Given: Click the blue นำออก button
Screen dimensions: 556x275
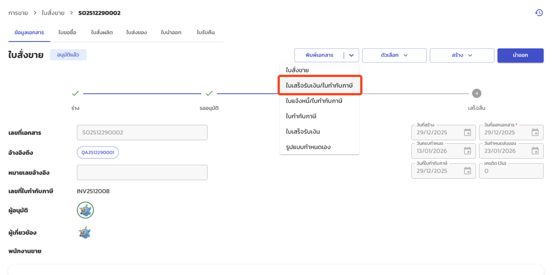Looking at the screenshot, I should pyautogui.click(x=520, y=55).
